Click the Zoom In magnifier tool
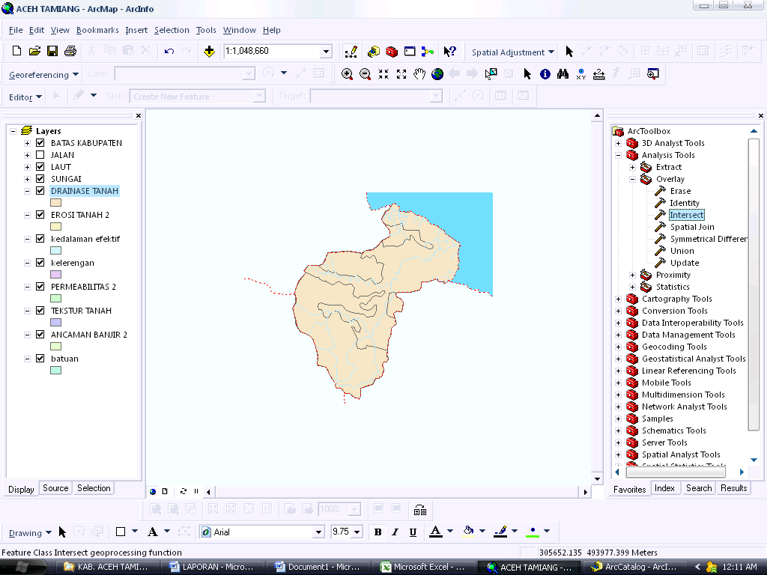Viewport: 767px width, 575px height. pyautogui.click(x=347, y=74)
